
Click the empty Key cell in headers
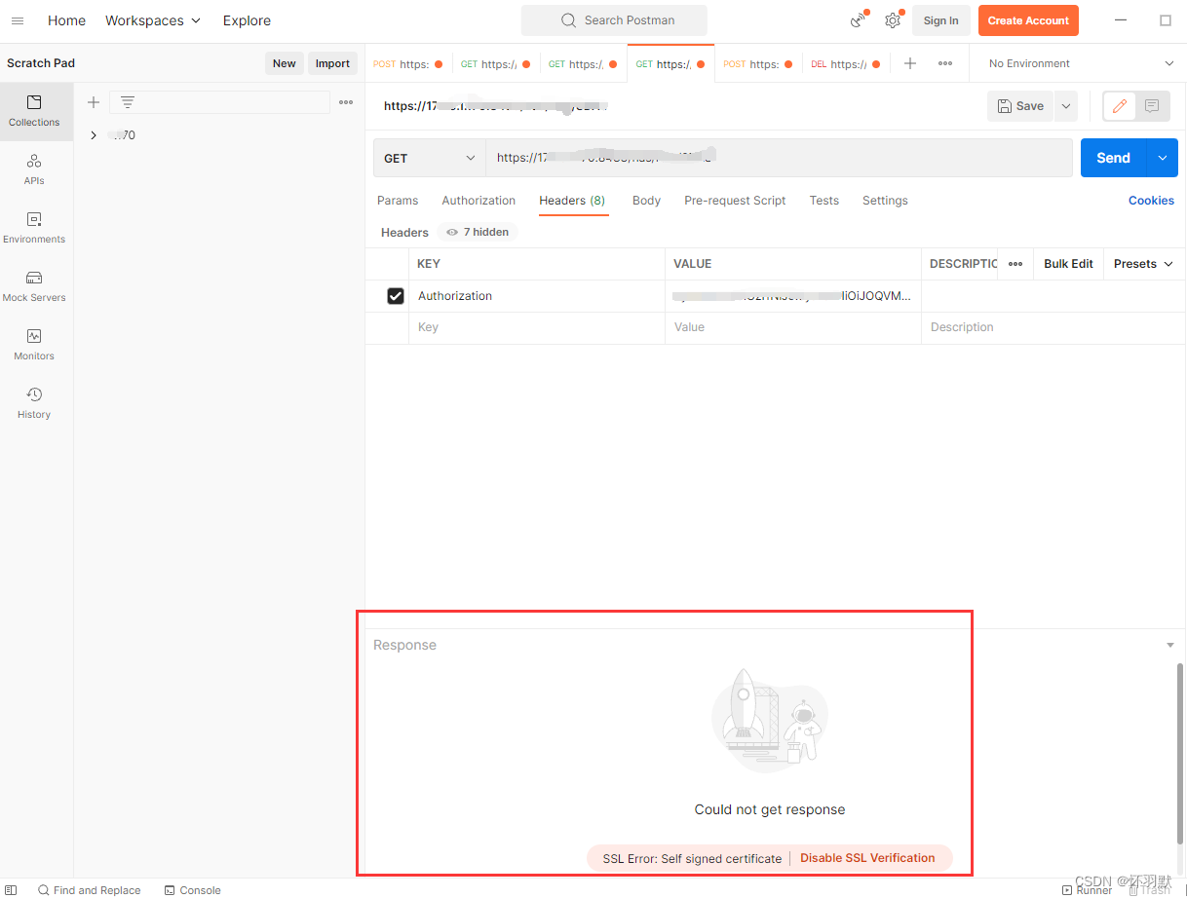click(538, 328)
